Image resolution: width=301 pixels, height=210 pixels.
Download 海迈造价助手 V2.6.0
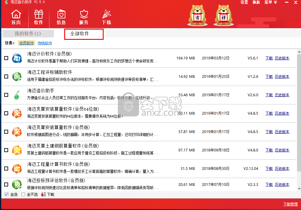pyautogui.click(x=269, y=95)
